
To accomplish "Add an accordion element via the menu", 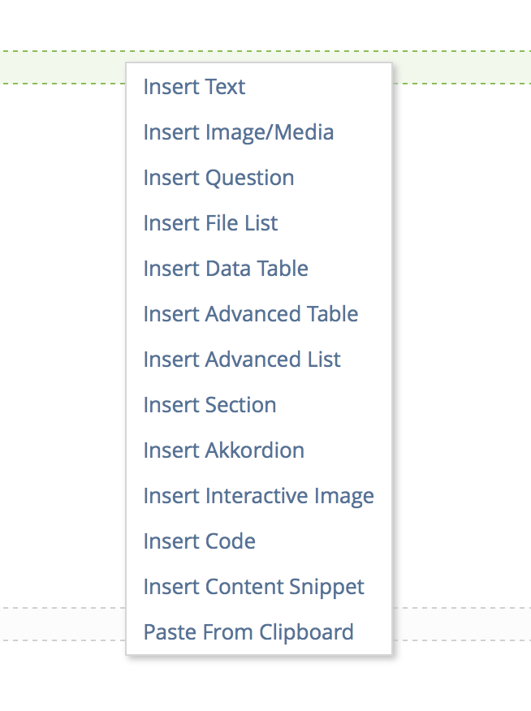I will click(223, 450).
